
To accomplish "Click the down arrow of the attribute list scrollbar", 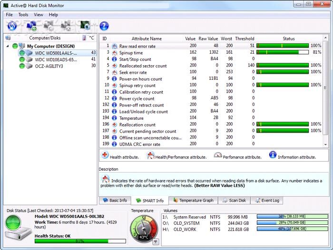I will point(325,144).
